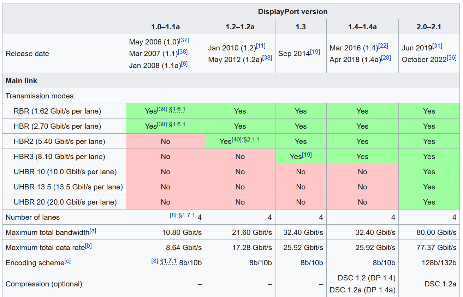Screen dimensions: 463x297
Task: Click the '1.4–1.4a' column header
Action: point(363,27)
